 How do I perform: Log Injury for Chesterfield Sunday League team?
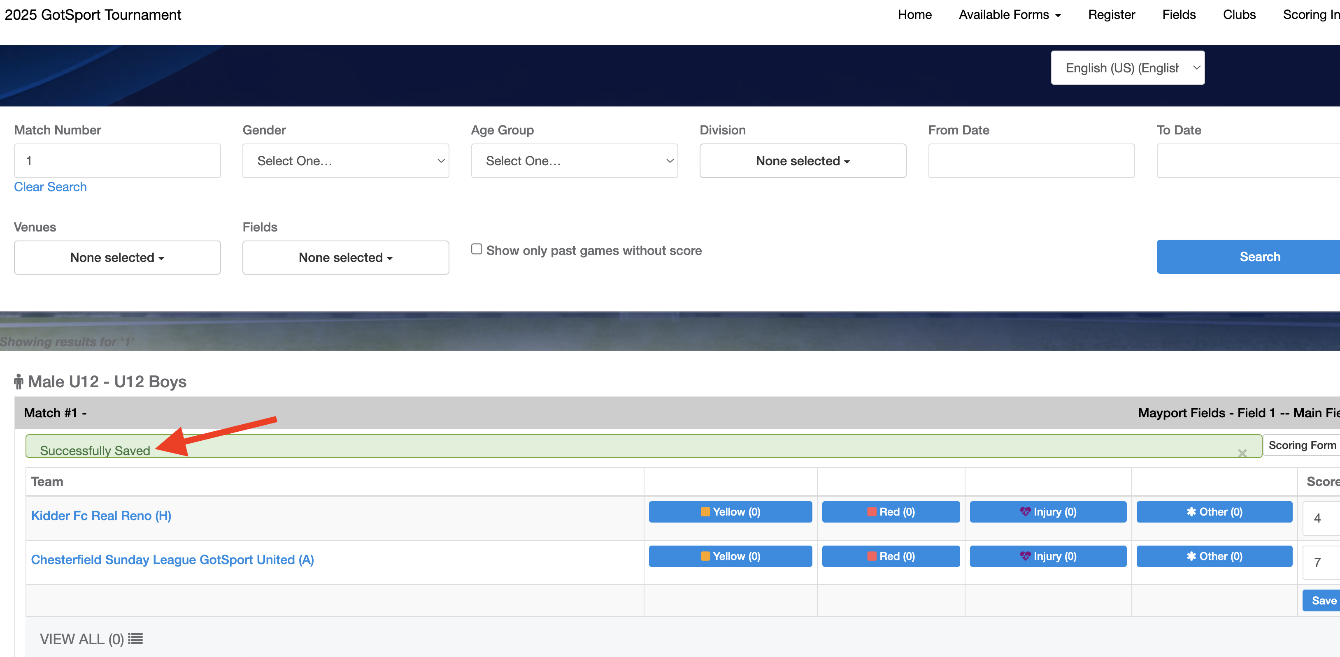1048,556
